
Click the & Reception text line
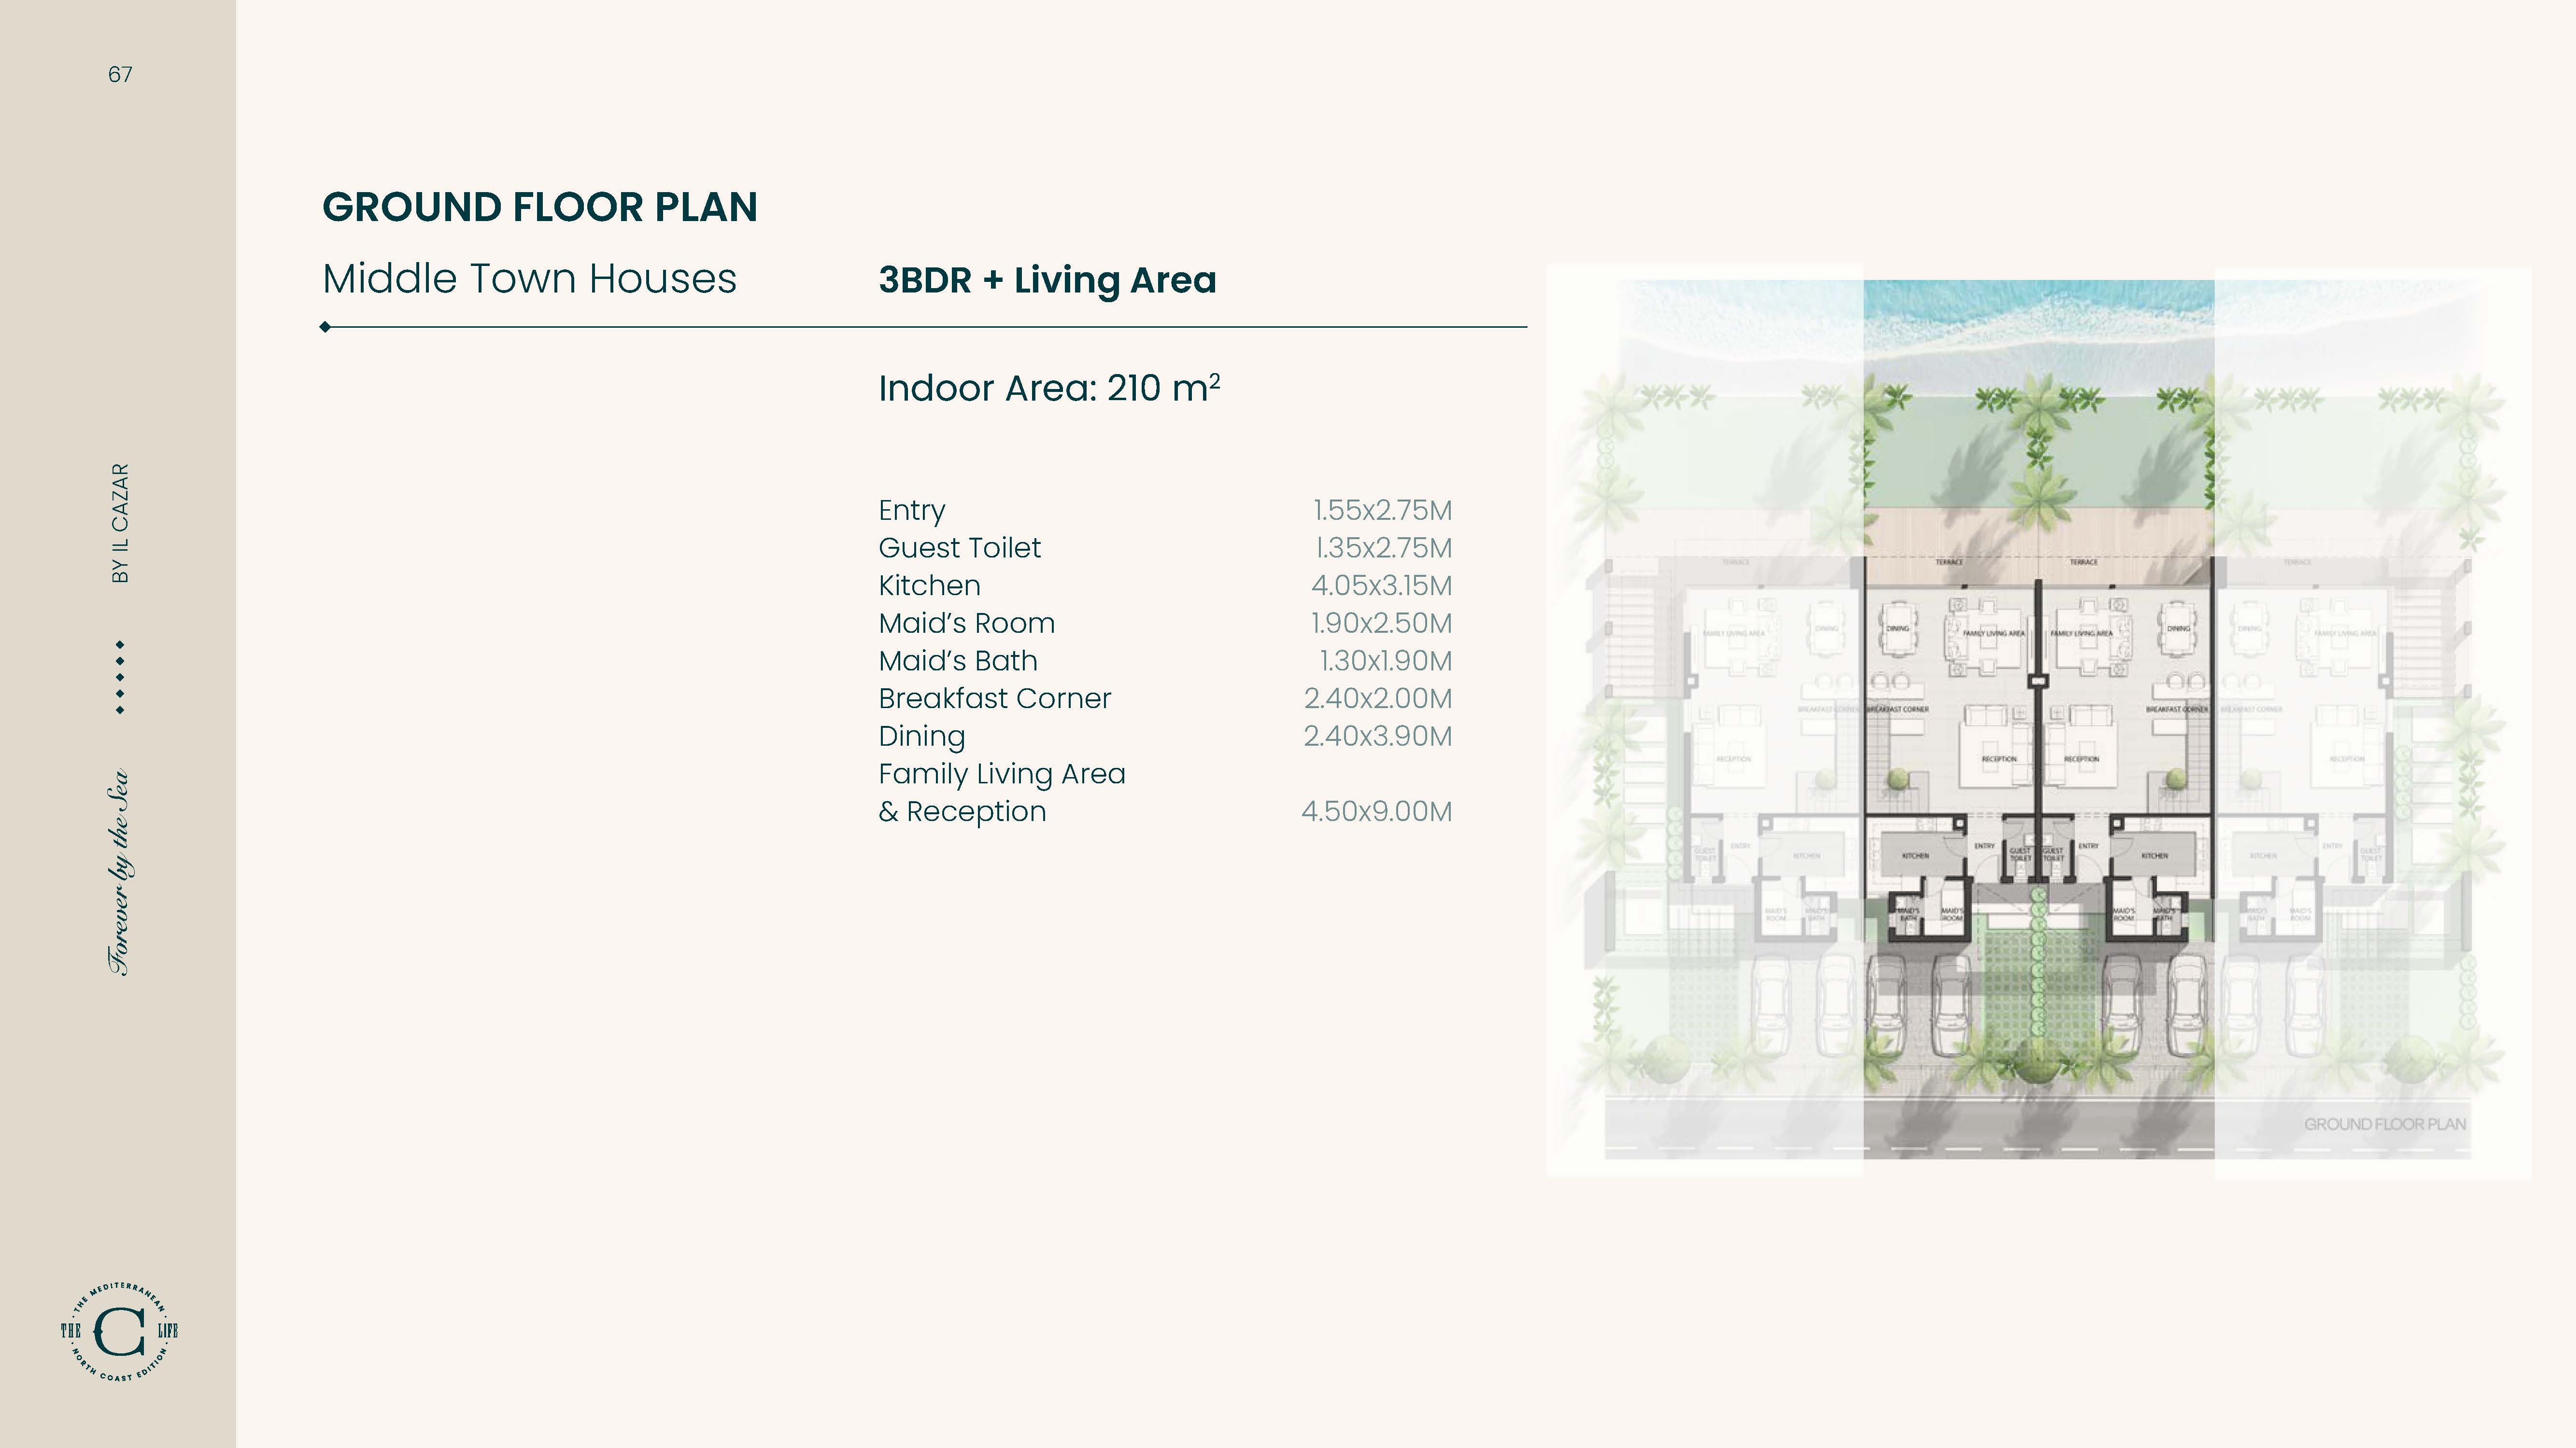962,811
